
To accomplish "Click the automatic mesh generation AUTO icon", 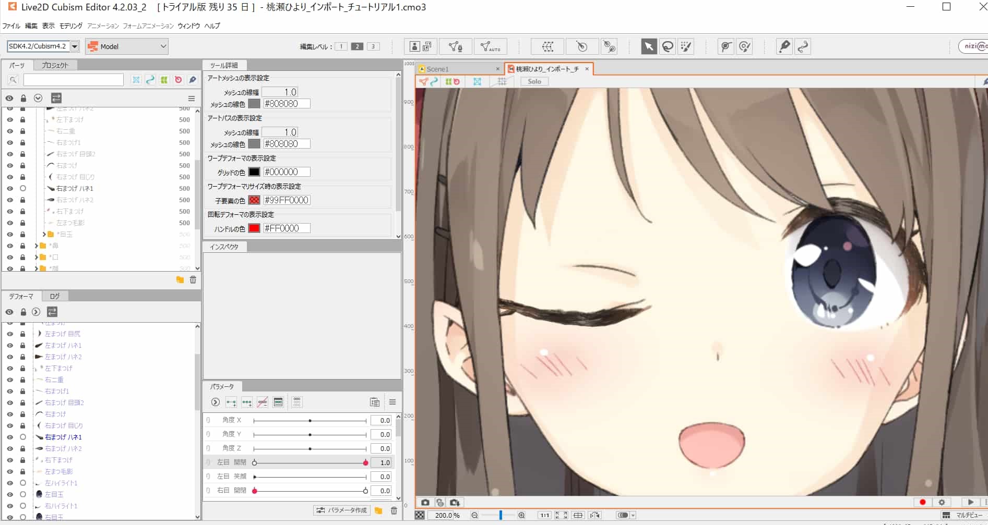I will click(x=490, y=46).
